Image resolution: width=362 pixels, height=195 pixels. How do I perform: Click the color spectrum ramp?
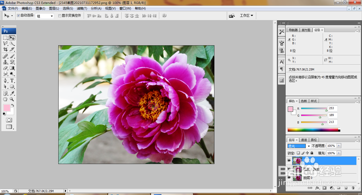313,130
